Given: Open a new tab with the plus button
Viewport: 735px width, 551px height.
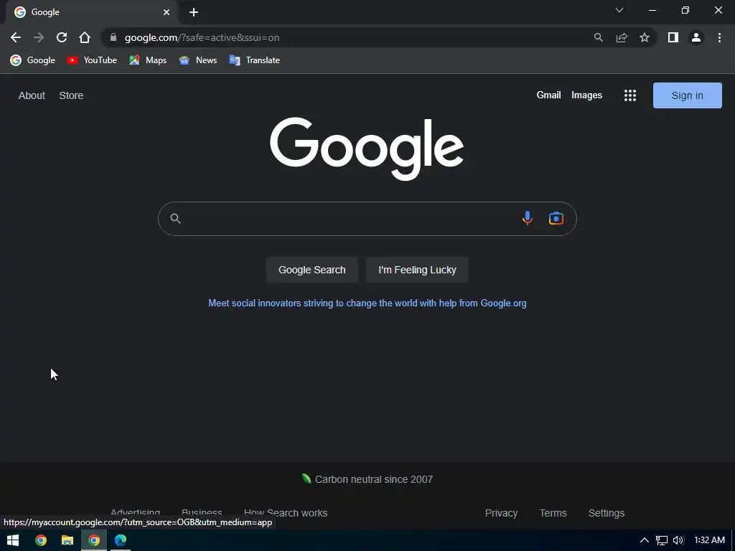Looking at the screenshot, I should pyautogui.click(x=194, y=12).
